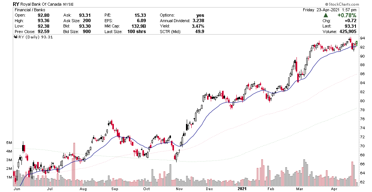The height and width of the screenshot is (192, 372).
Task: Click the Annual Dividend value 3.238
Action: pyautogui.click(x=198, y=21)
